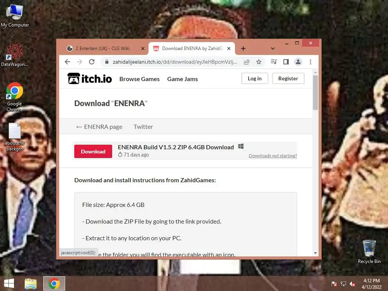Open a new tab with plus button

point(243,48)
